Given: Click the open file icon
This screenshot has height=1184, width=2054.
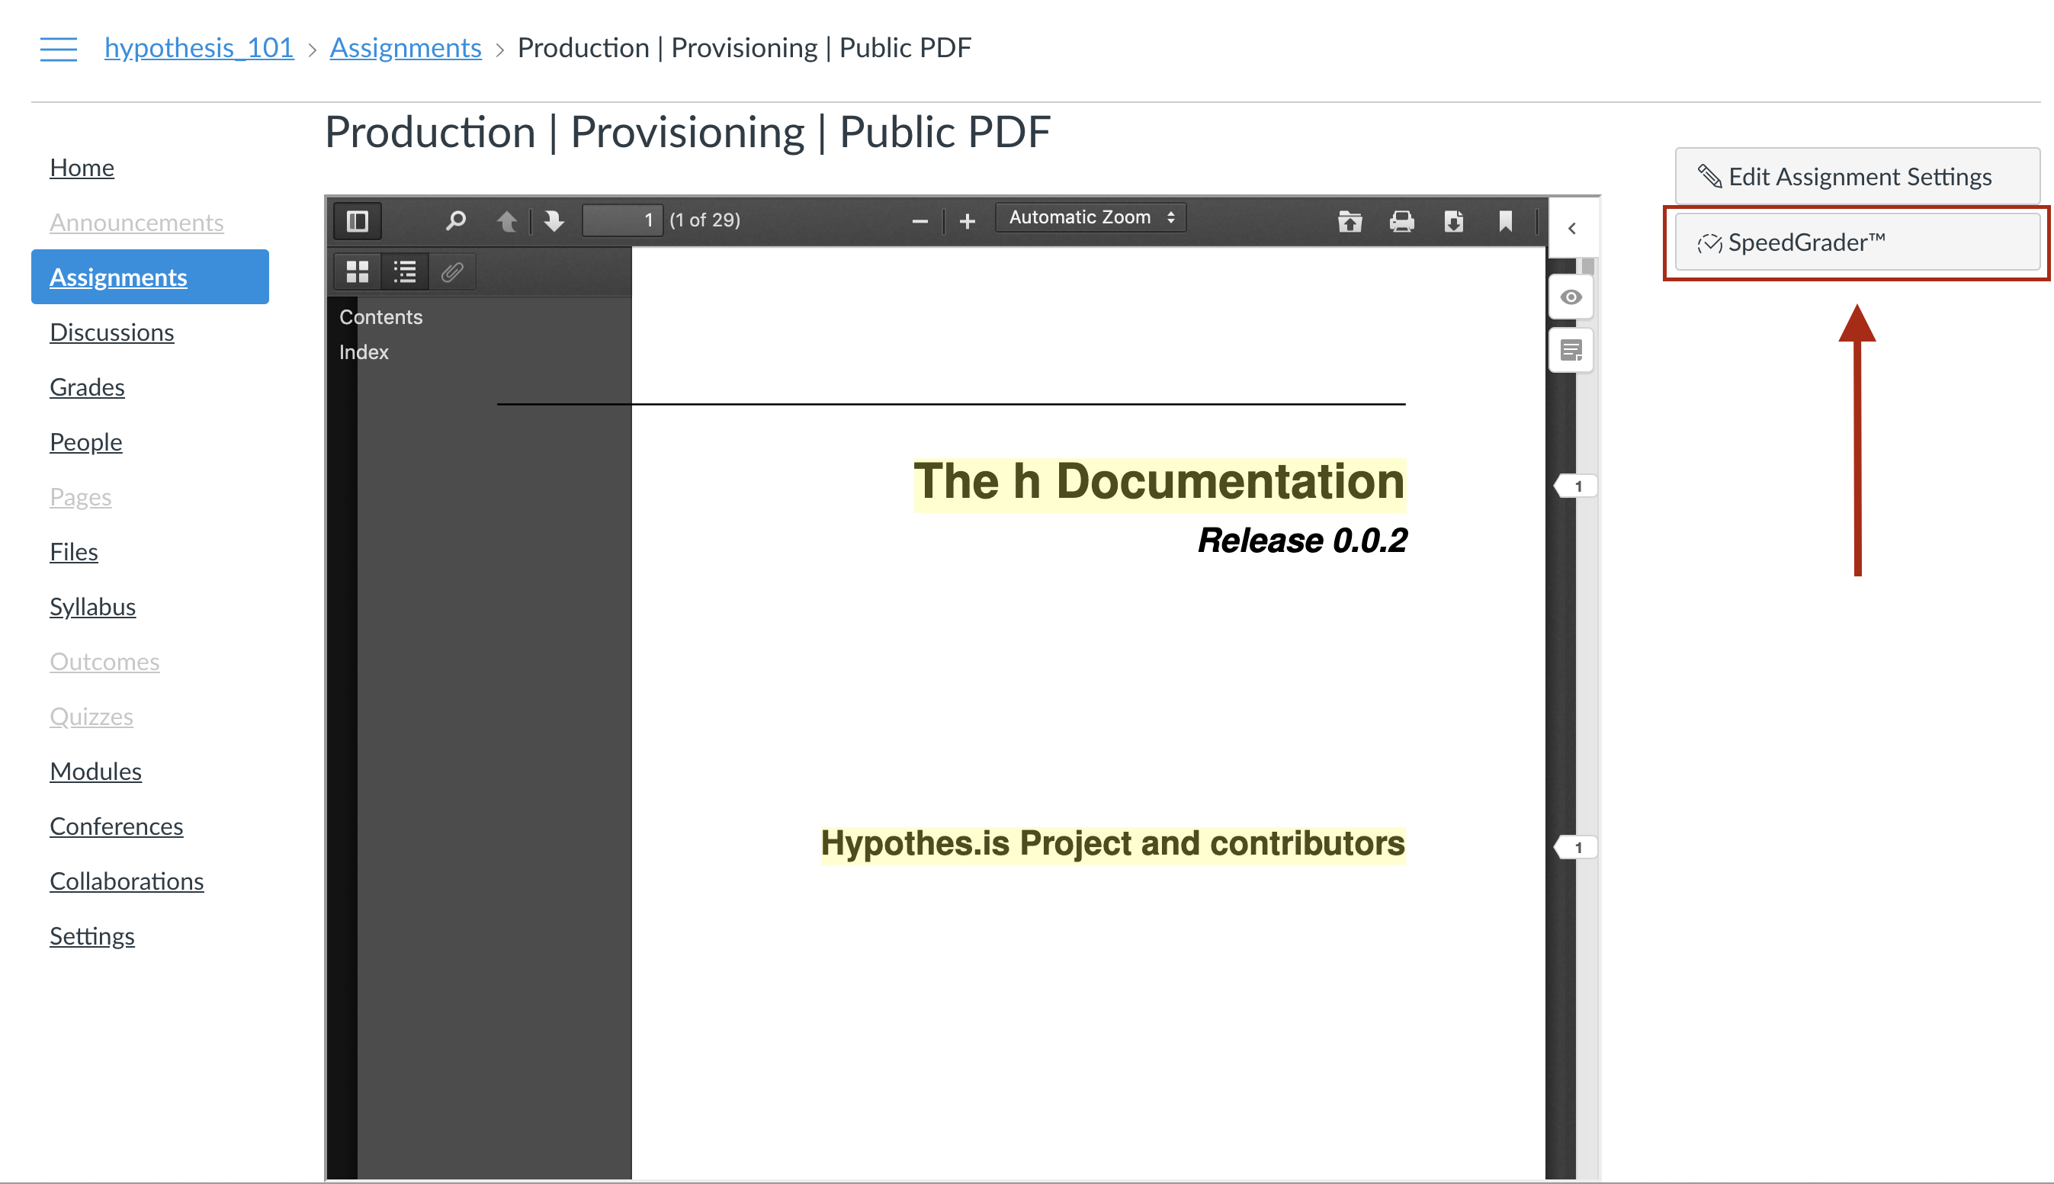Looking at the screenshot, I should tap(1350, 221).
